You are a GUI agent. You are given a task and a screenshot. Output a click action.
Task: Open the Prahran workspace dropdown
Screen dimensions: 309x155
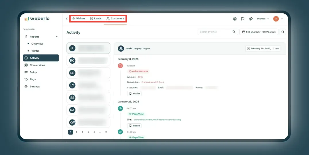(263, 19)
